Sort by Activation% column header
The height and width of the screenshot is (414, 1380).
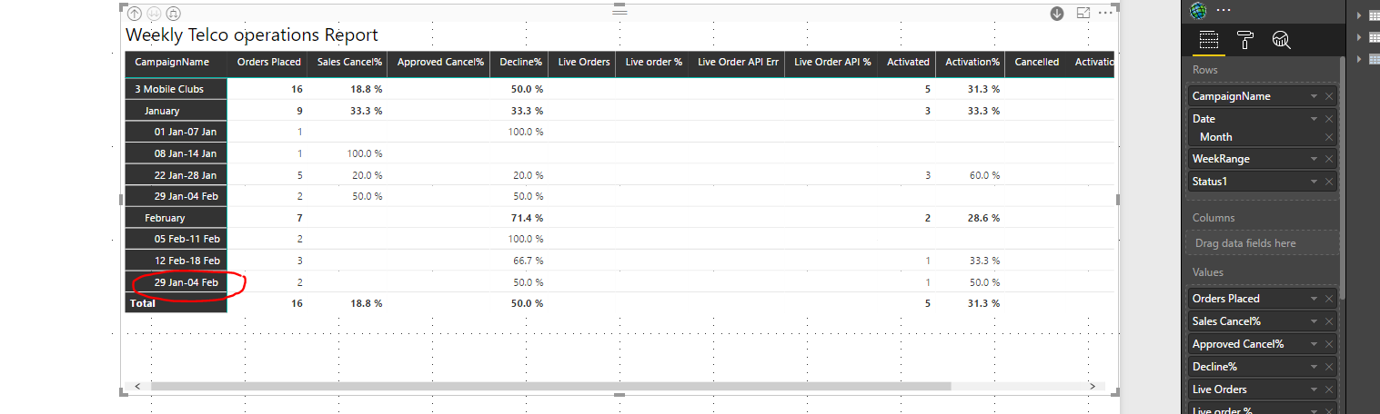click(x=971, y=63)
